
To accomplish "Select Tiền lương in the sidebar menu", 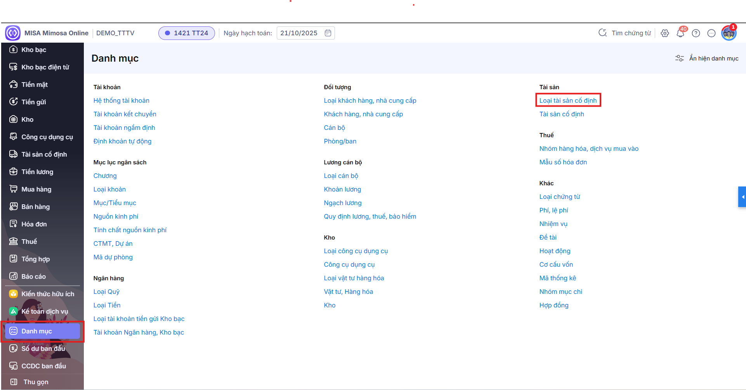I will click(37, 172).
